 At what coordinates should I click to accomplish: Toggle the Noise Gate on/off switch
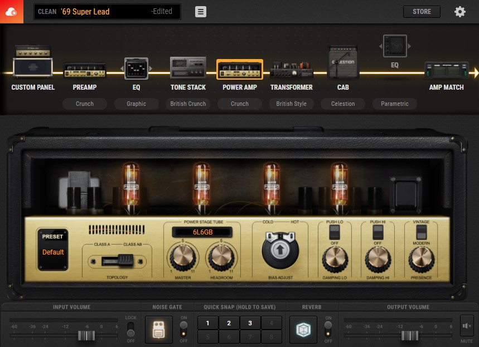[x=183, y=329]
